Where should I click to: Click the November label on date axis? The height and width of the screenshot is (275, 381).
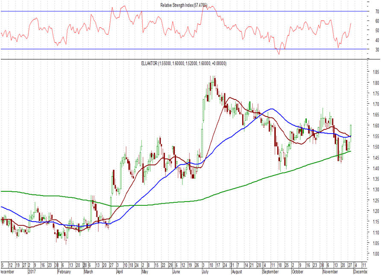[x=331, y=271]
